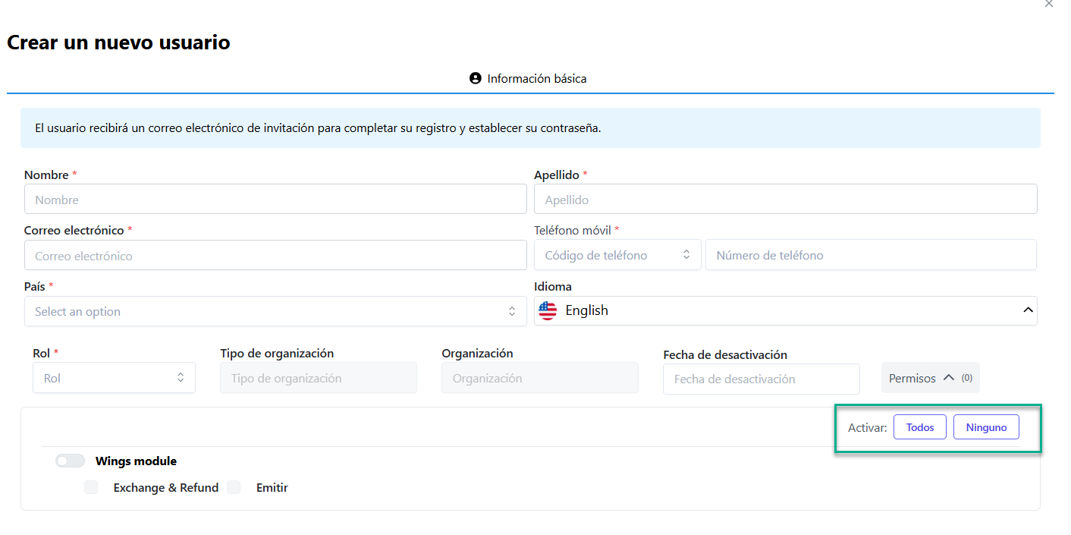Close the dialog with the X icon
Screen dimensions: 1071x535
pyautogui.click(x=1049, y=4)
